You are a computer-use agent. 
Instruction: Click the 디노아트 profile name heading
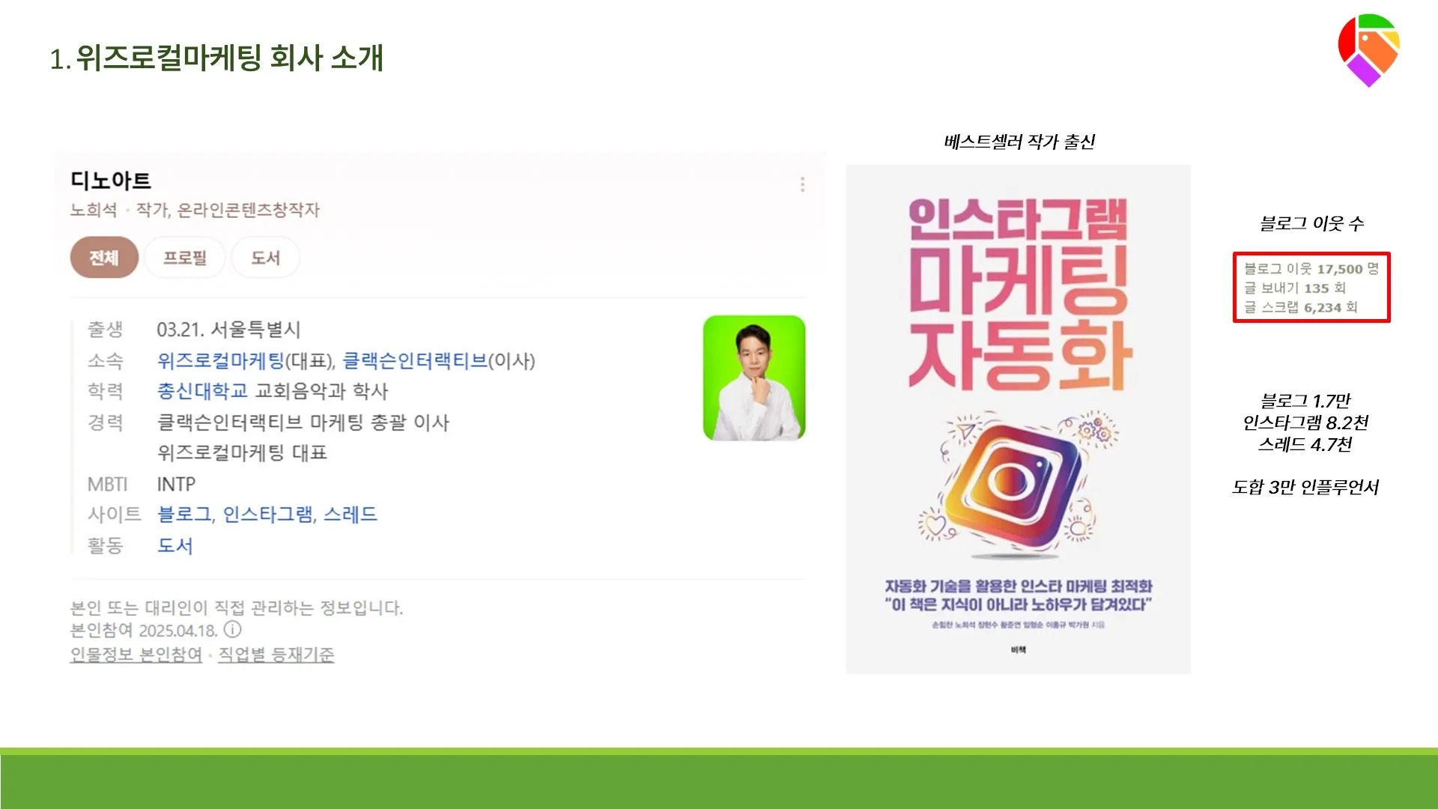[111, 181]
